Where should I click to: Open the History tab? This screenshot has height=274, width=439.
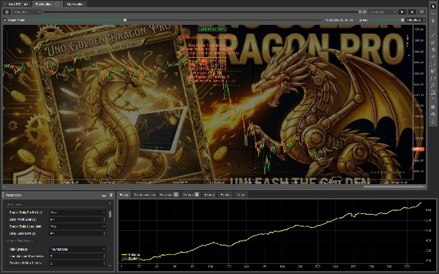pos(209,194)
